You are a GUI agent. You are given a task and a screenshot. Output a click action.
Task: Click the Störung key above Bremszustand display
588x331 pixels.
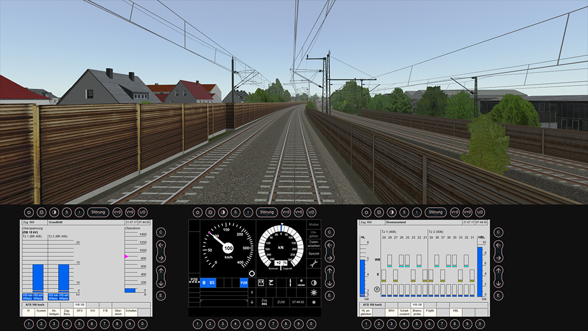coord(436,212)
